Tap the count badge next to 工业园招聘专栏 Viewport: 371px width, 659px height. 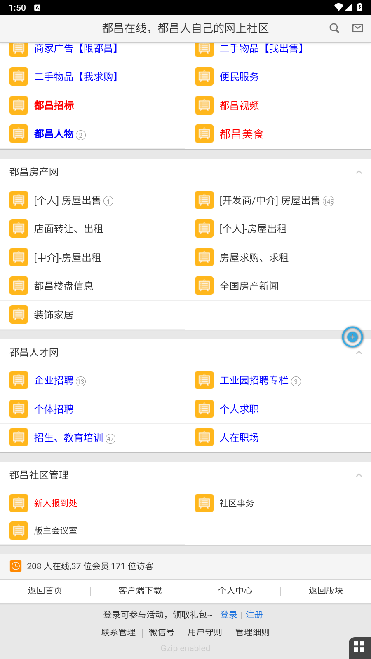296,381
